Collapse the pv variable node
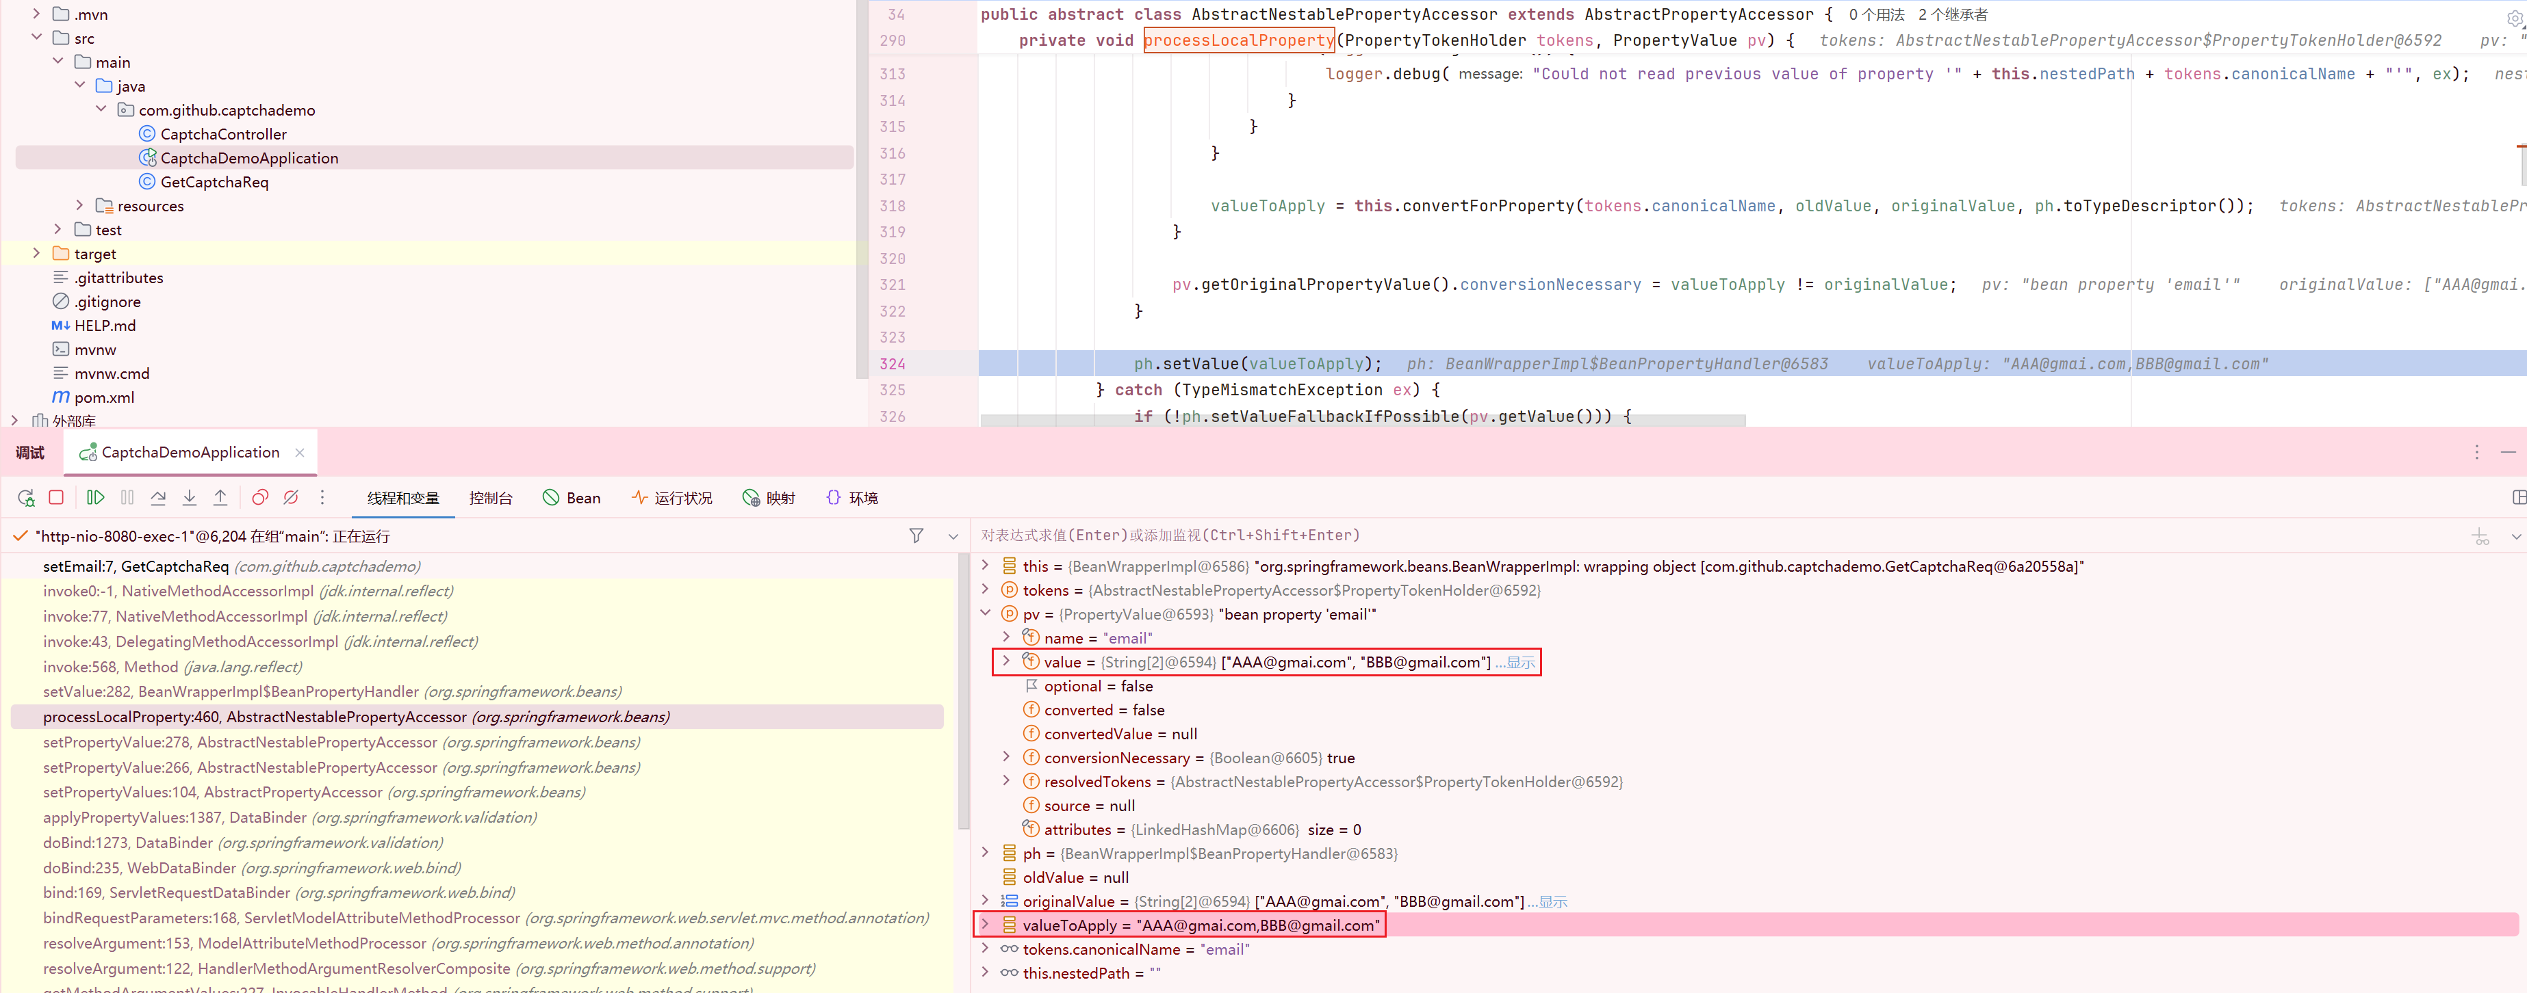 986,613
